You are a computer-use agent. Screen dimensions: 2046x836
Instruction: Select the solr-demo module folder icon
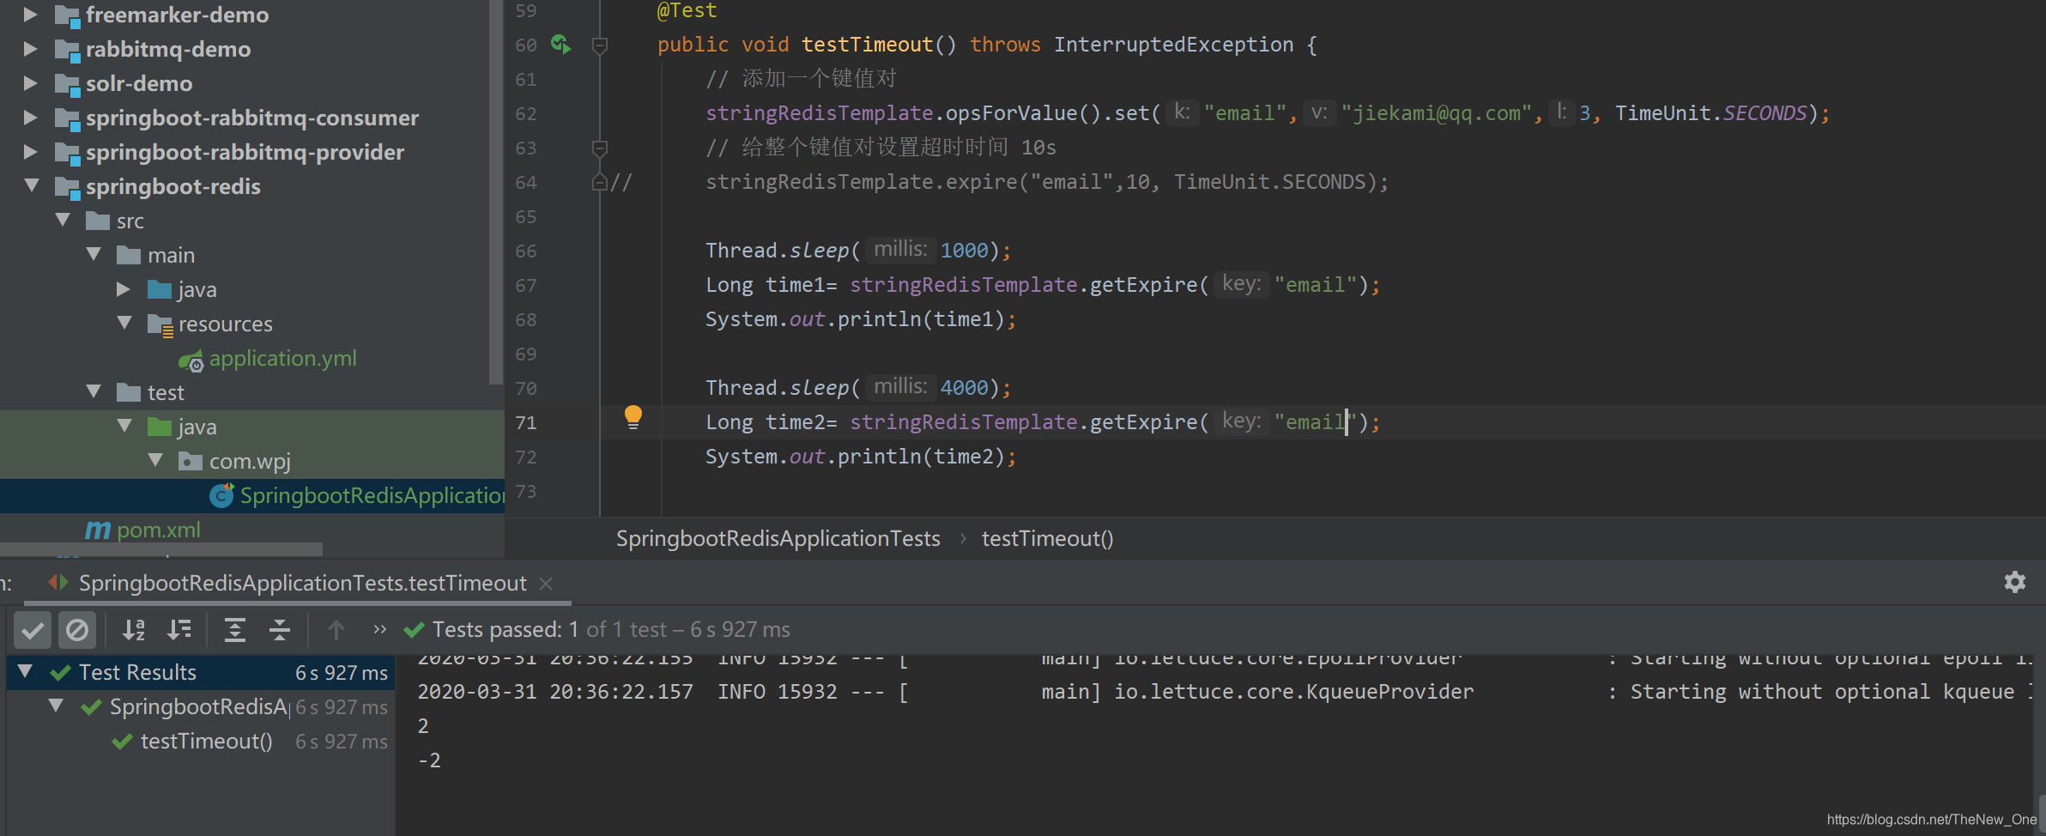coord(67,84)
